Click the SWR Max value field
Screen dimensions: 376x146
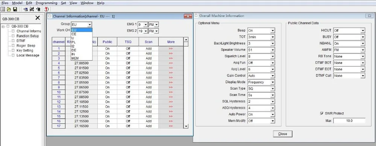click(x=349, y=120)
